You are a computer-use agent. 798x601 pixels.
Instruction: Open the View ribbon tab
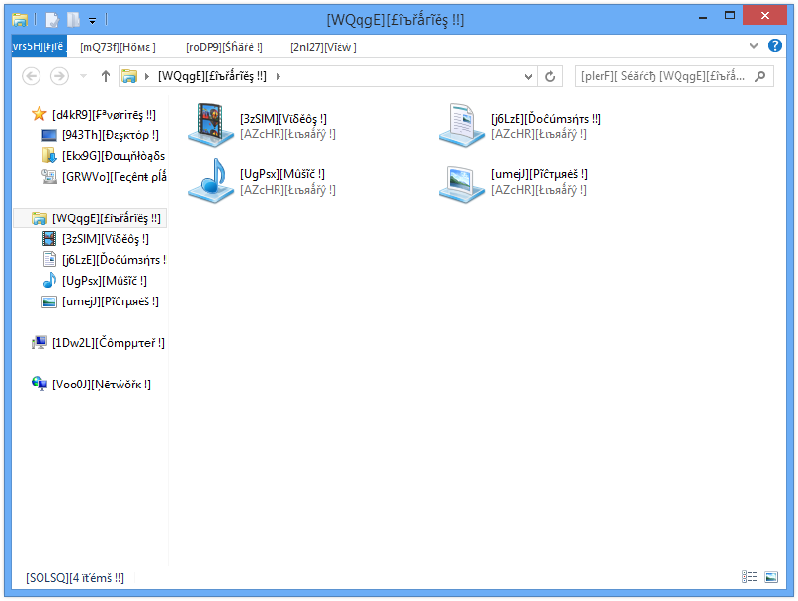(x=323, y=47)
